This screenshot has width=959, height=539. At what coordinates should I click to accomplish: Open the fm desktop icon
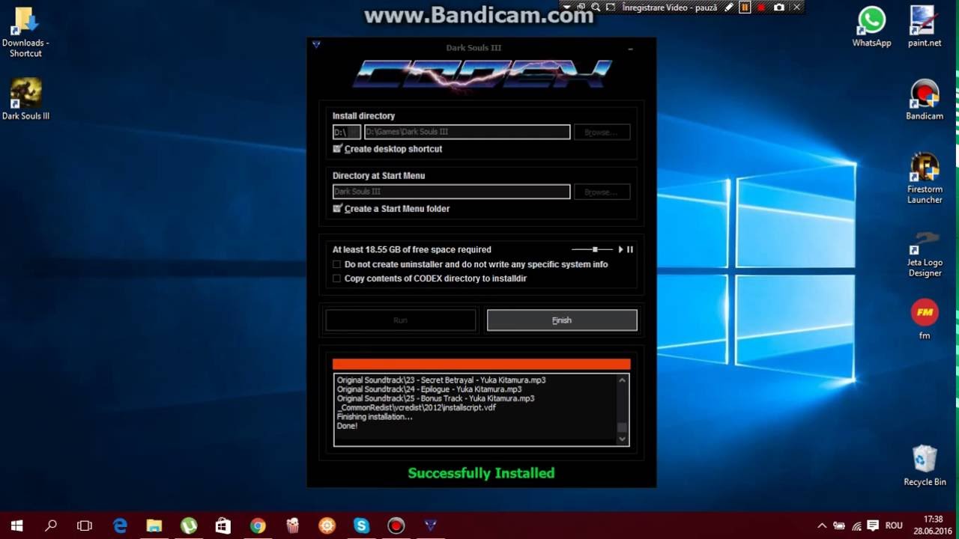point(925,320)
